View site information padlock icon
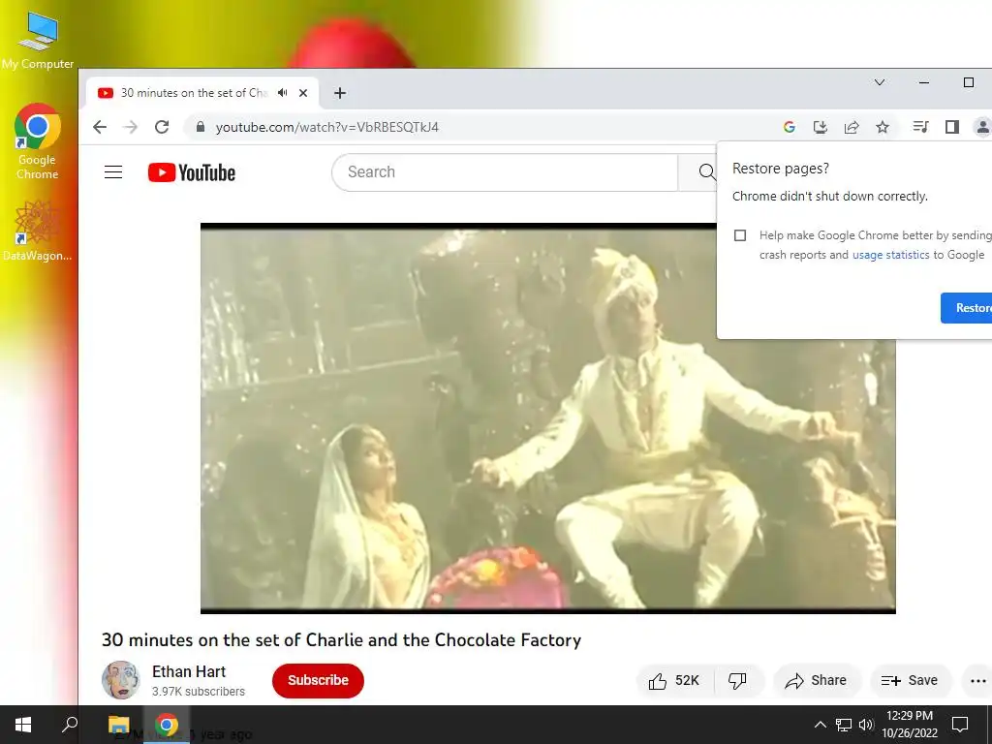Screen dimensions: 992x744 [201, 127]
